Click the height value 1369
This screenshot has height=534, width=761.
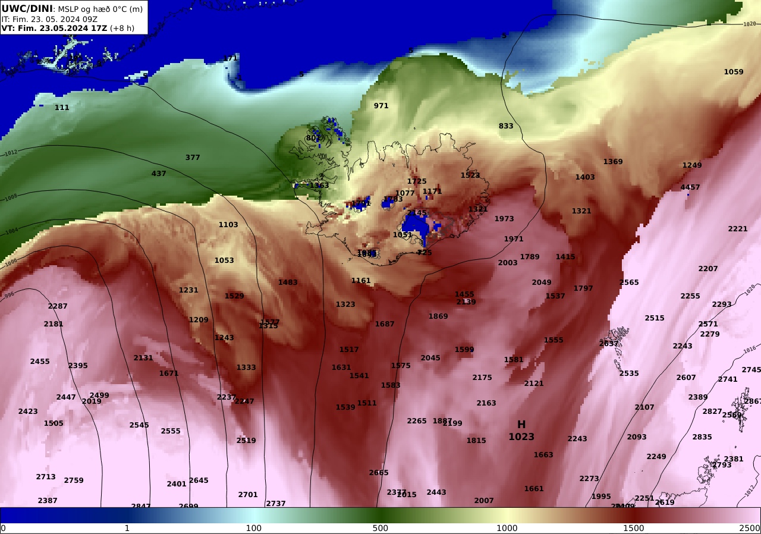(x=613, y=162)
